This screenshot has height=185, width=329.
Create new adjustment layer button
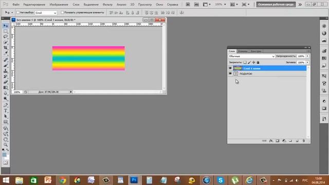pos(284,141)
